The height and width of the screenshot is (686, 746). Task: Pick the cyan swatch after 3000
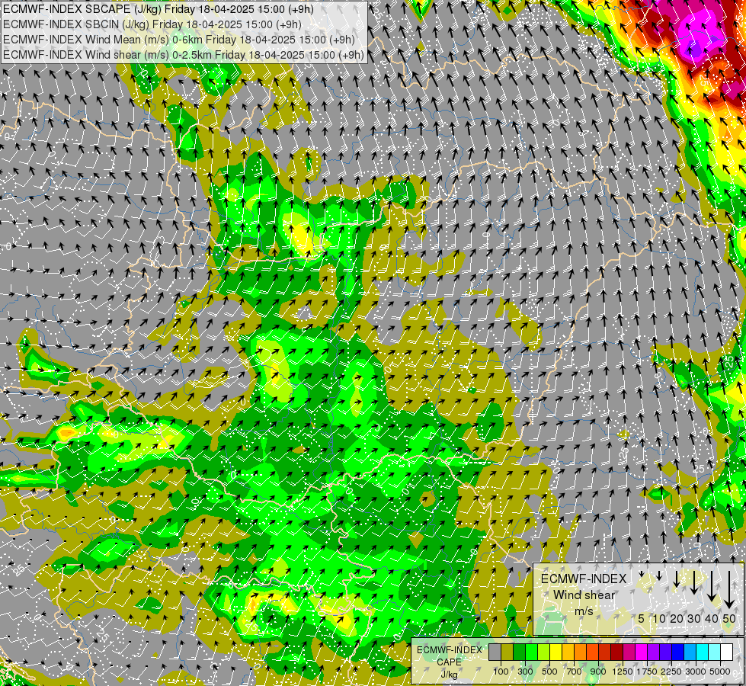pyautogui.click(x=703, y=652)
